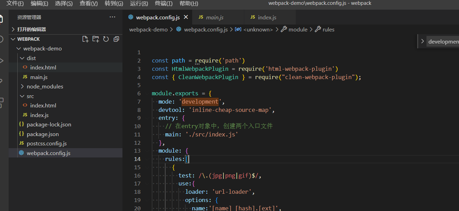Click the rules breadcrumb

[x=325, y=30]
